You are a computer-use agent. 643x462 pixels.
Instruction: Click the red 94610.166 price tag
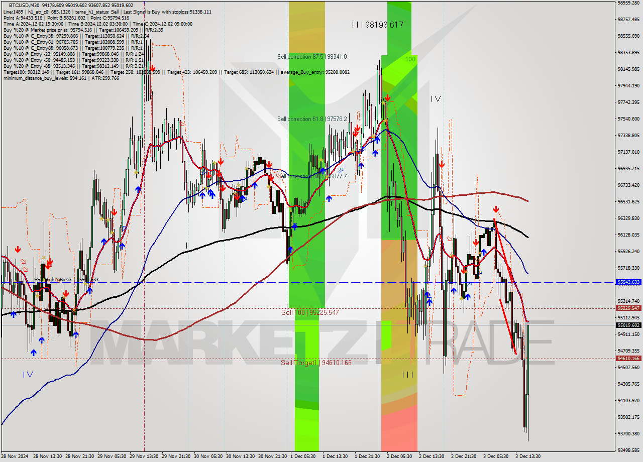tap(628, 359)
